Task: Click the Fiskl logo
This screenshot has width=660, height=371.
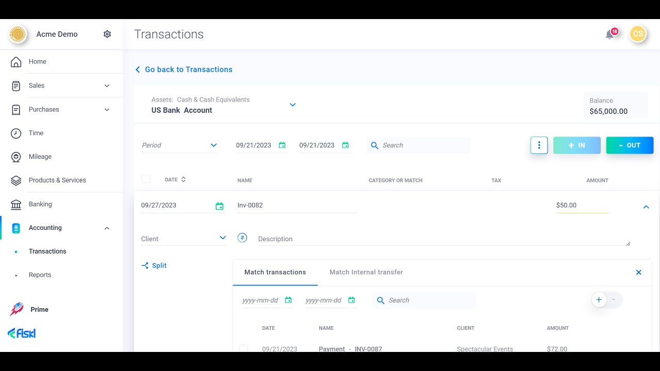Action: (22, 333)
